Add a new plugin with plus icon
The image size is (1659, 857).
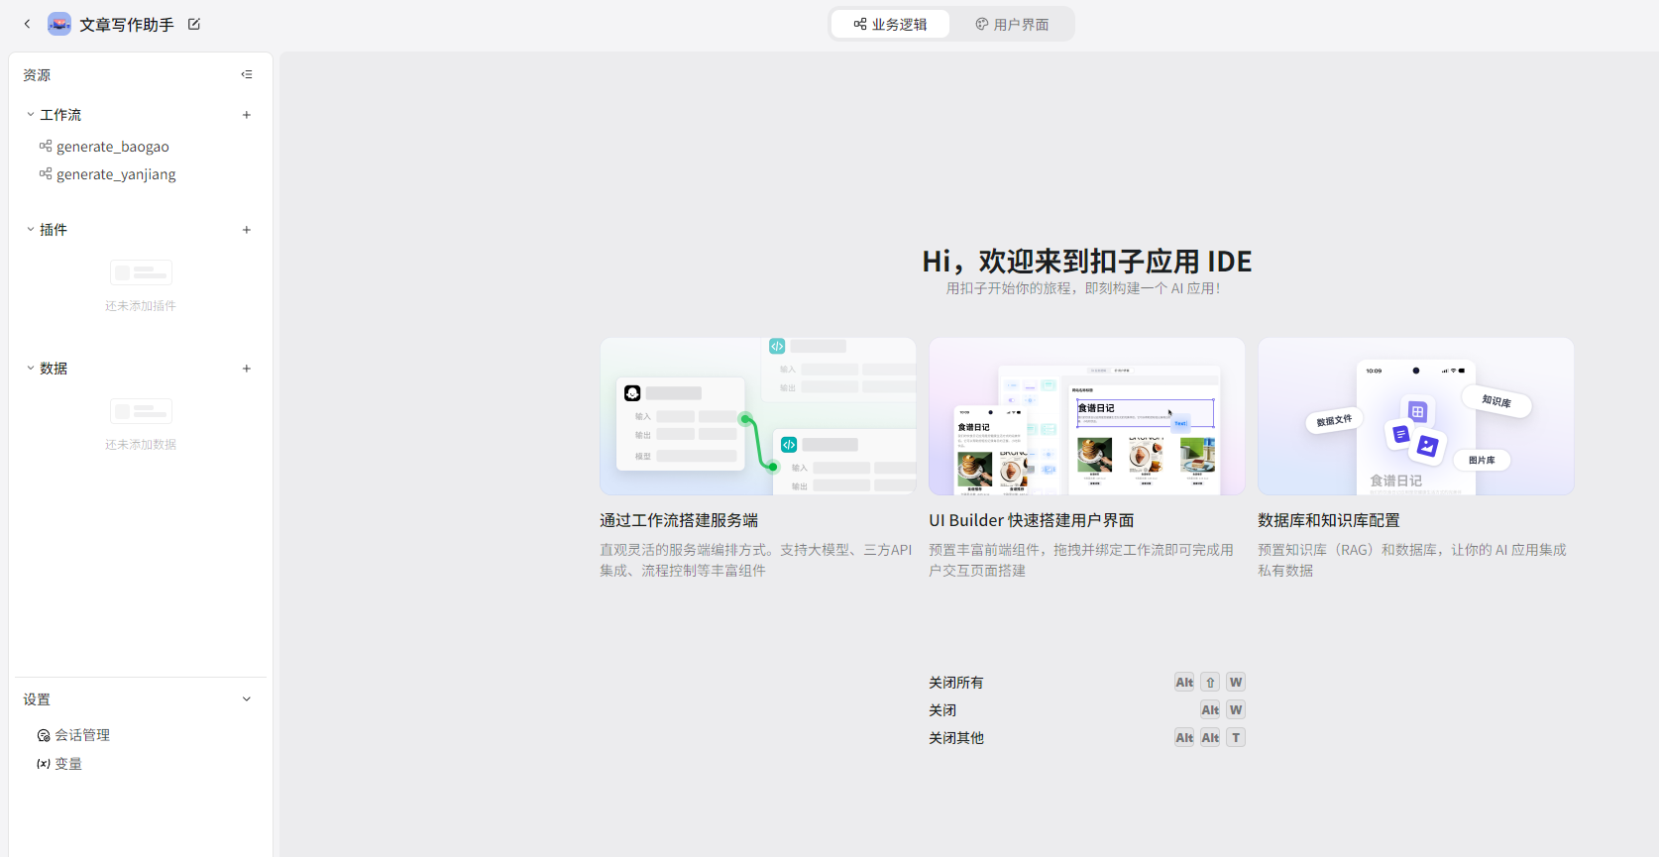247,230
